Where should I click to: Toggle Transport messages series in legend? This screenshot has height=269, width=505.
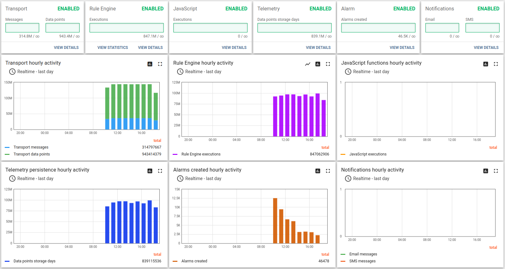(x=31, y=147)
